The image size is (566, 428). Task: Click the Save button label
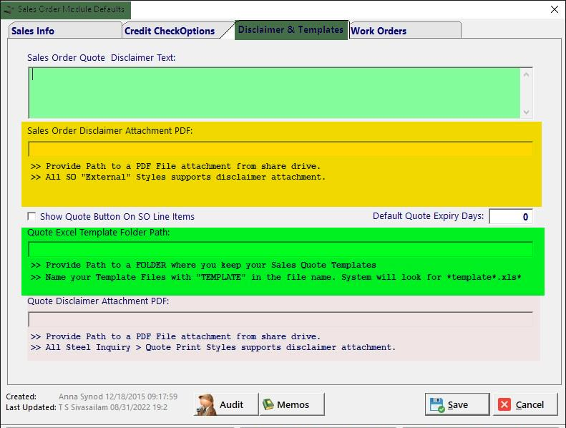click(x=458, y=405)
